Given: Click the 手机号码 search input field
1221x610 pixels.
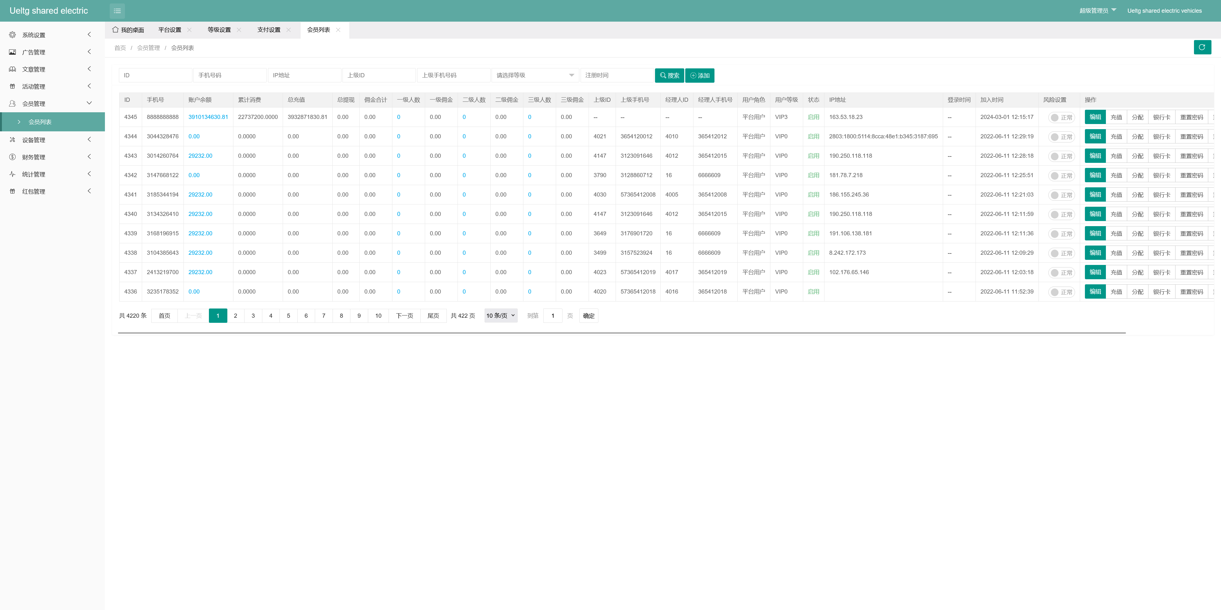Looking at the screenshot, I should tap(230, 75).
